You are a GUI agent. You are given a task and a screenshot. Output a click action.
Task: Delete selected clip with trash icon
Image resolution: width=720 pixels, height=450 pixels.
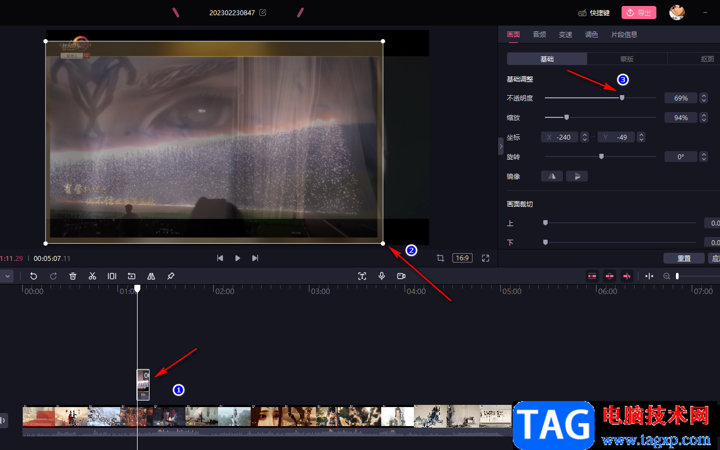coord(73,276)
